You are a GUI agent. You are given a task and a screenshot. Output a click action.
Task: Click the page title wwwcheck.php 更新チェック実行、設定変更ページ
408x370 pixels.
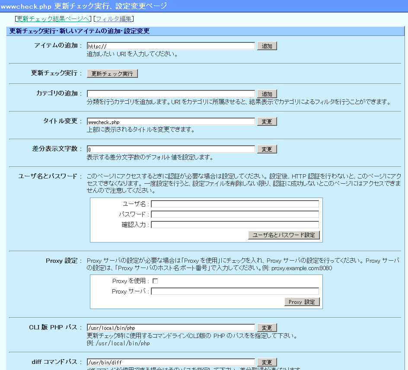click(84, 6)
